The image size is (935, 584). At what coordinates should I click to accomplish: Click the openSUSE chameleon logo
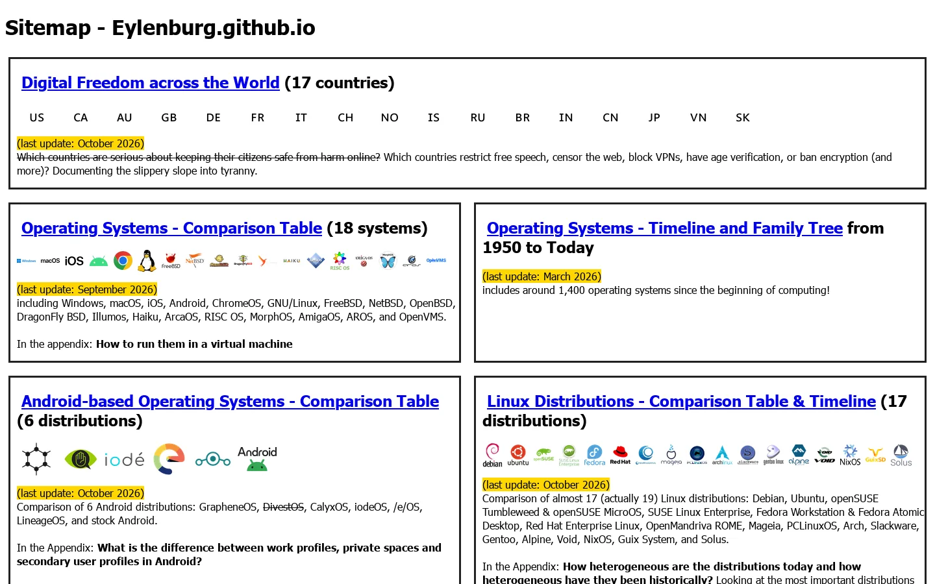point(543,455)
